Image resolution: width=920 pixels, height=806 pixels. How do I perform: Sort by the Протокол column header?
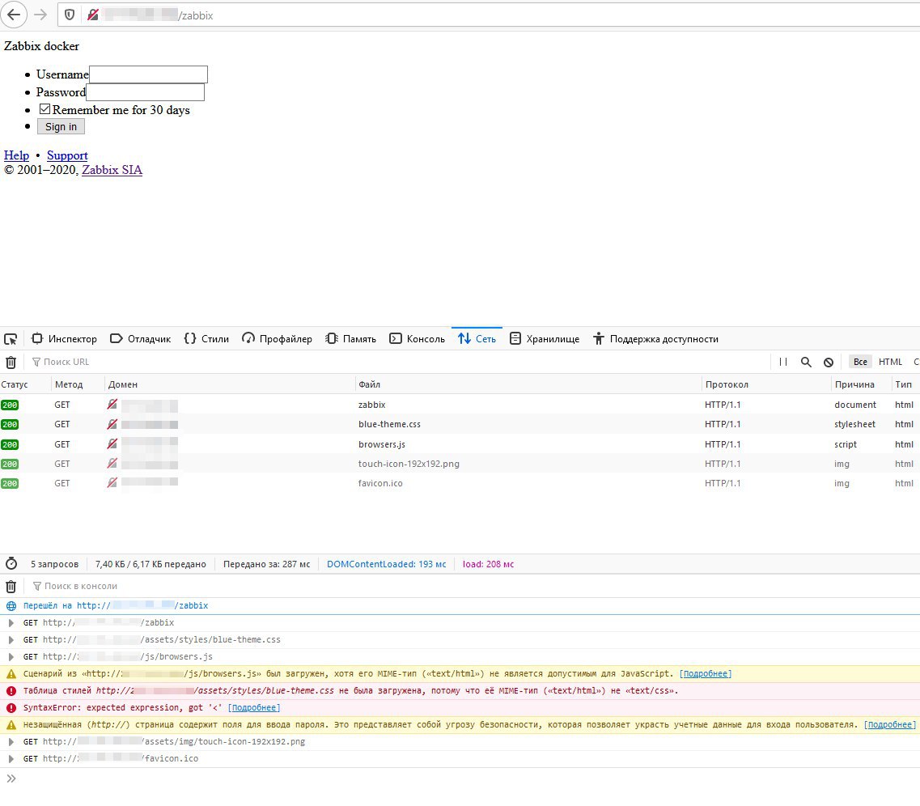click(765, 385)
